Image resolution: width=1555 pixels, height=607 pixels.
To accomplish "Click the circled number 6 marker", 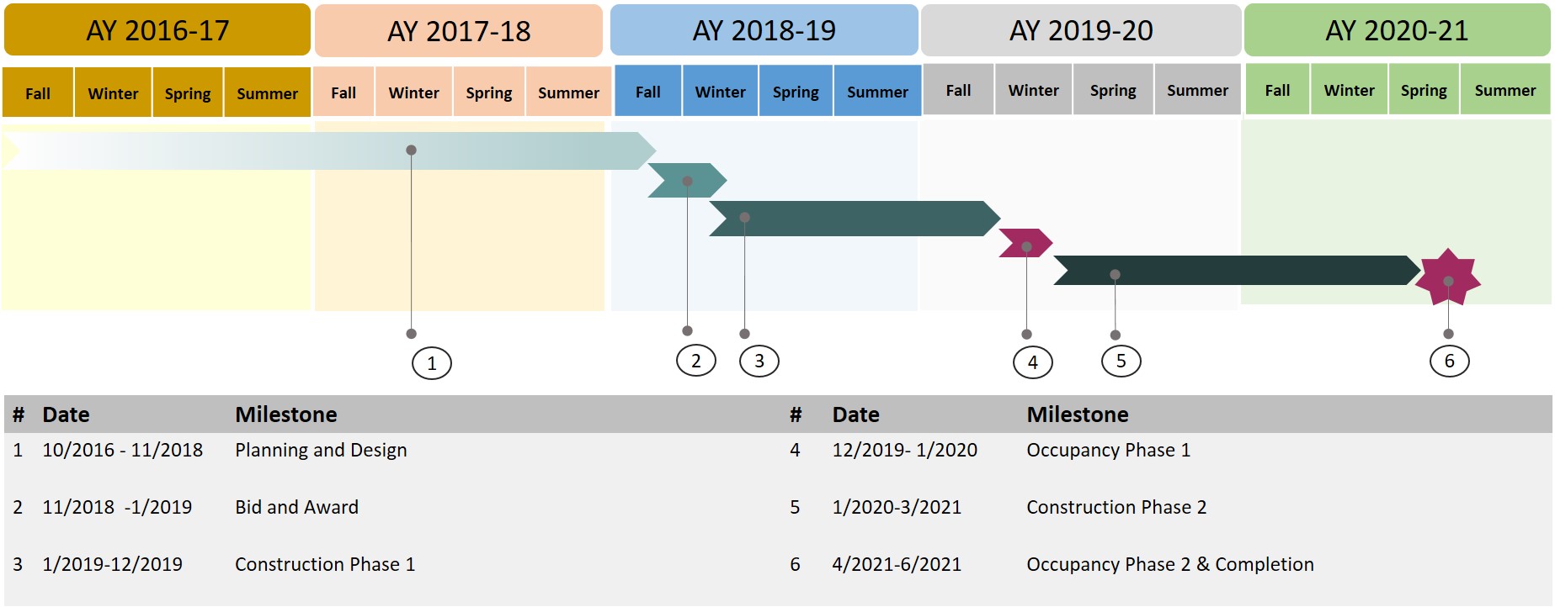I will (x=1449, y=361).
